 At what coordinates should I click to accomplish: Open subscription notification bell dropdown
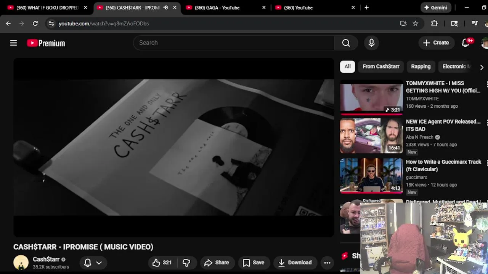click(93, 263)
